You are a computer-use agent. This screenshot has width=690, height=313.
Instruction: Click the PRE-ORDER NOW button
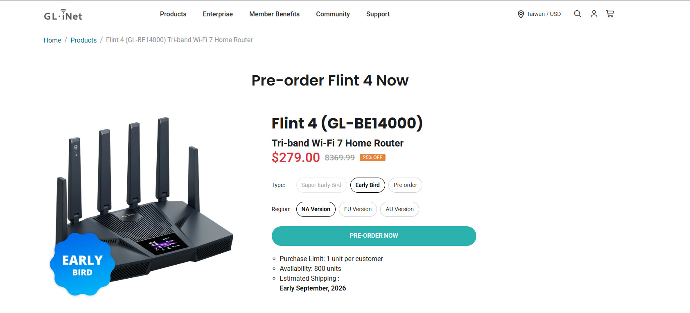[x=374, y=236]
